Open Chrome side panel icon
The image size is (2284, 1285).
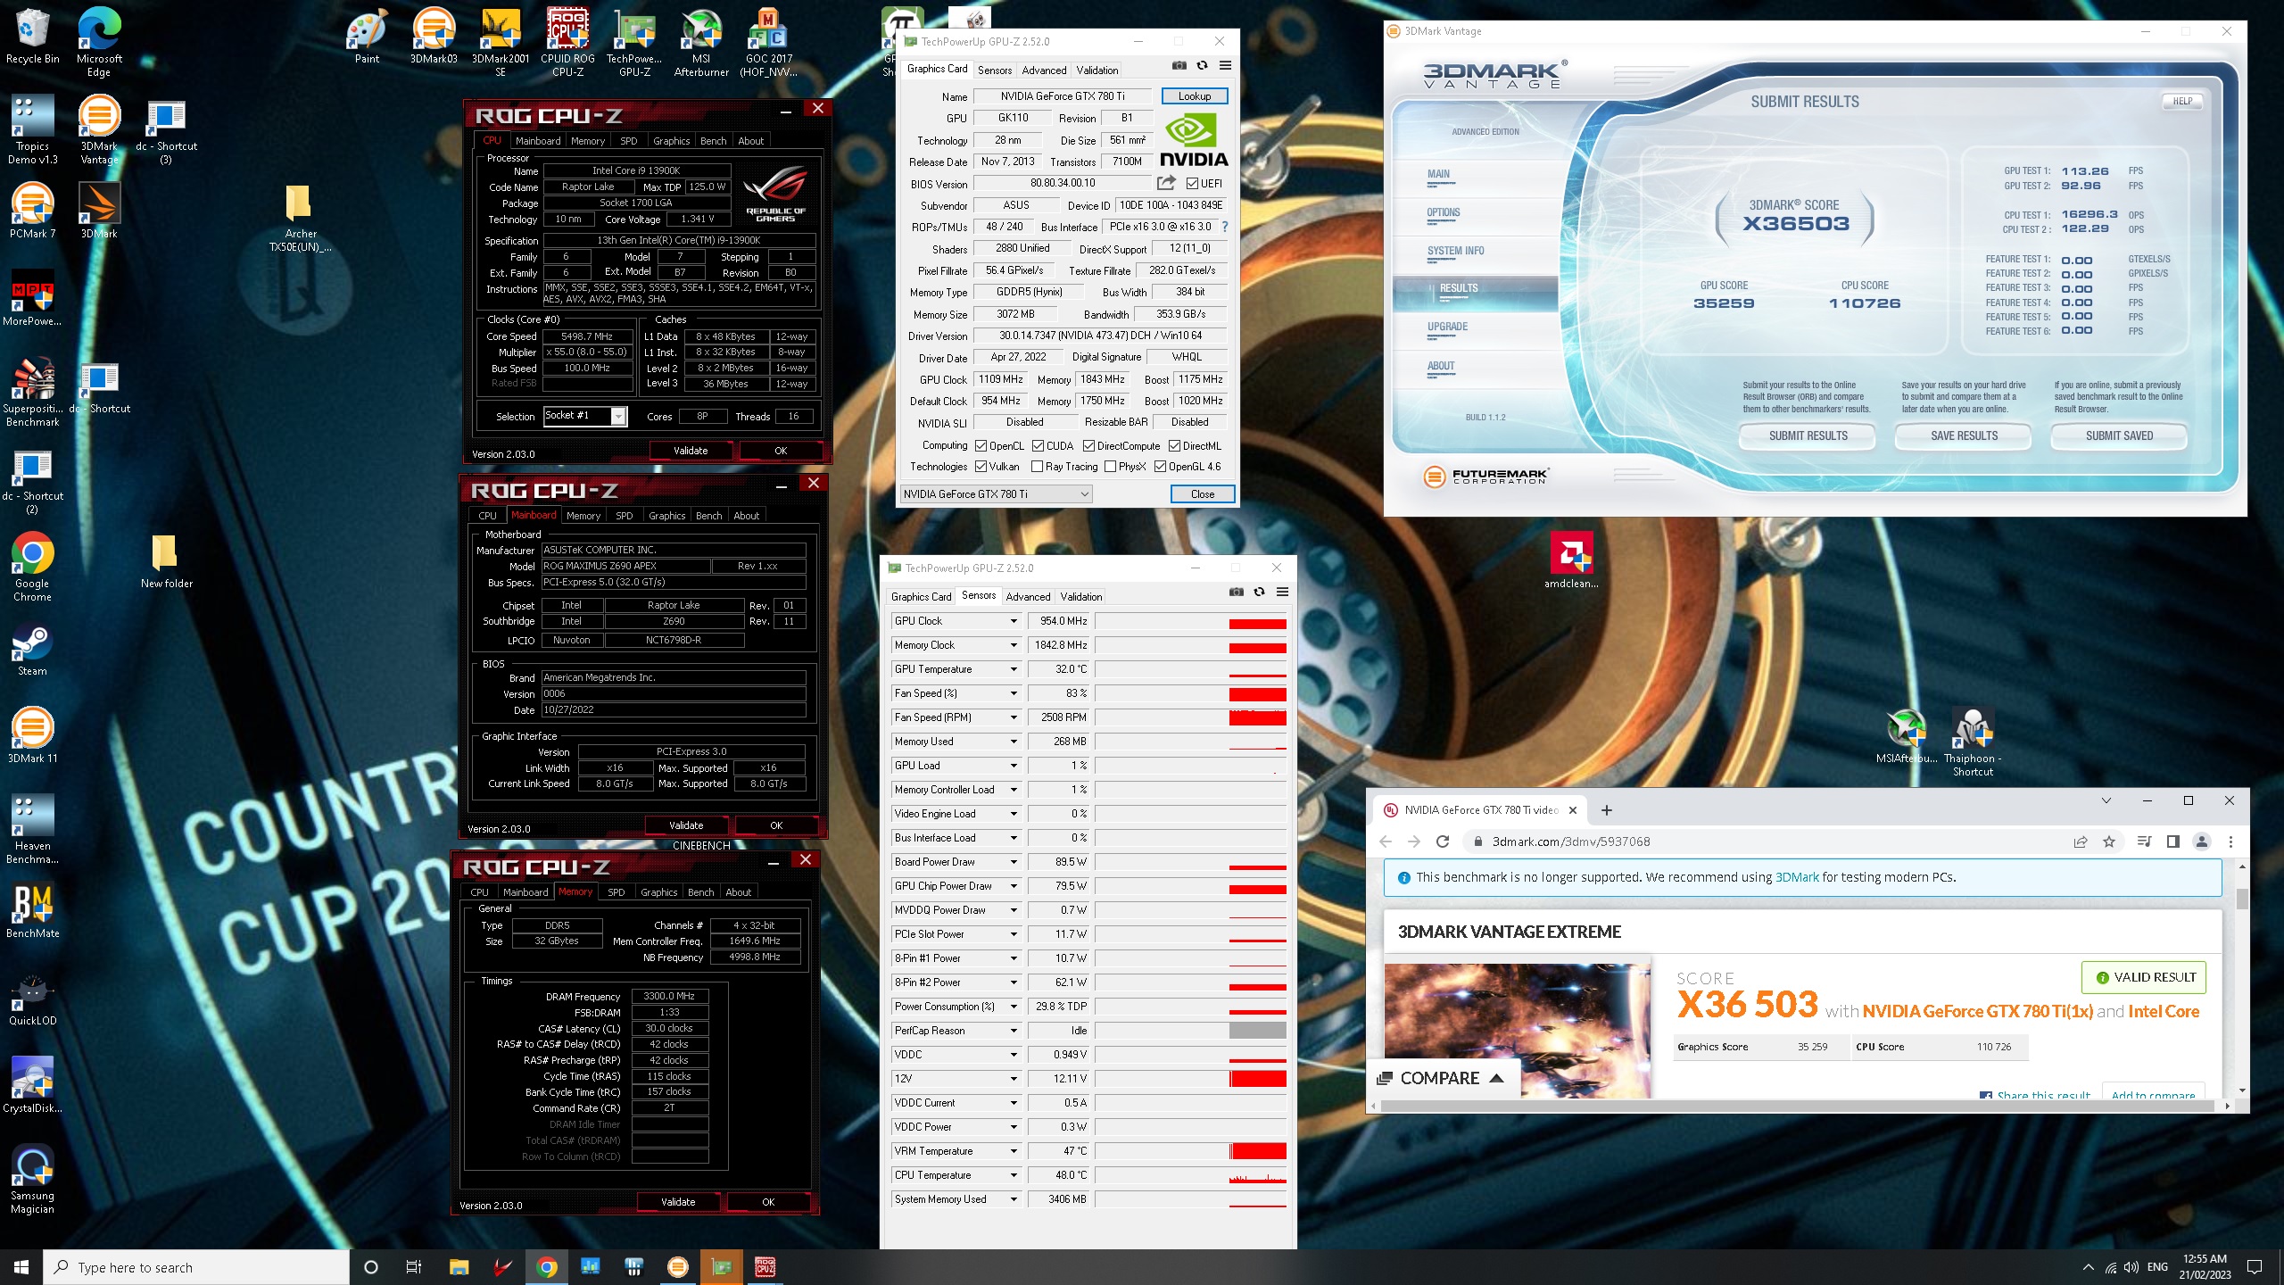pyautogui.click(x=2172, y=841)
